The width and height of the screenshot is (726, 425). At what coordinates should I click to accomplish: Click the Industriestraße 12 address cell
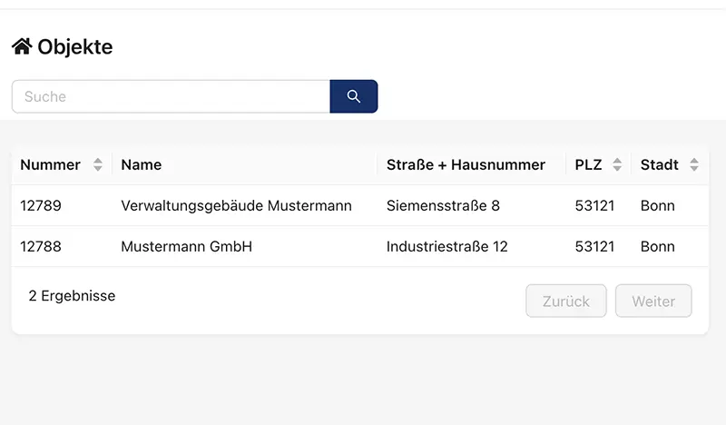coord(446,247)
